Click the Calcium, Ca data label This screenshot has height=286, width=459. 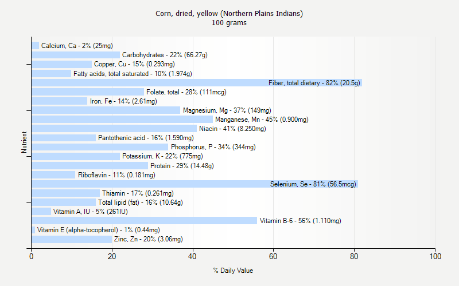[x=77, y=46]
